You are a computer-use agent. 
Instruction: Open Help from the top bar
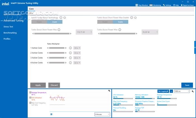pyautogui.click(x=174, y=5)
